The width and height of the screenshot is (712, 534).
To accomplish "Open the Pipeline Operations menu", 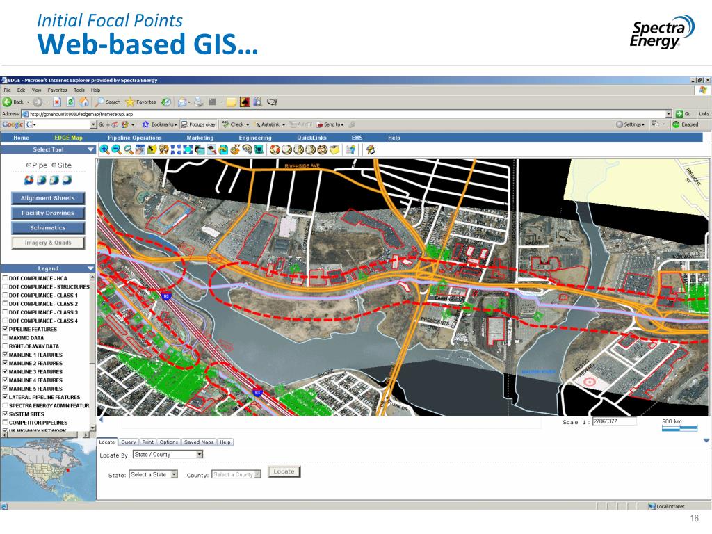I will point(134,138).
